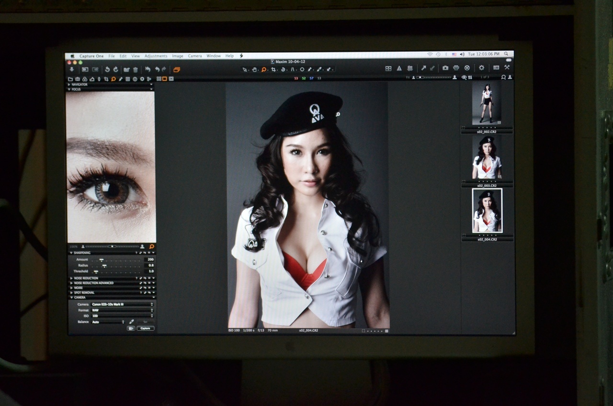Toggle proof margin view icon
Viewport: 613px width, 406px height.
(171, 79)
